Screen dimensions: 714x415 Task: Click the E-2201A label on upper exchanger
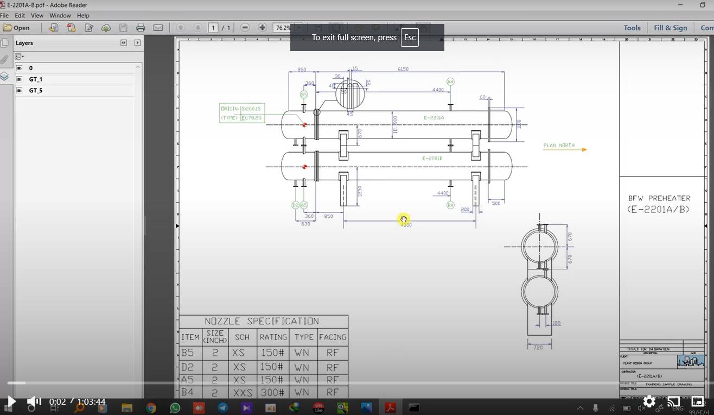point(433,118)
